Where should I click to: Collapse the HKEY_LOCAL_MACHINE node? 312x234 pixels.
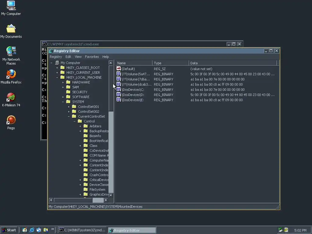pos(57,77)
